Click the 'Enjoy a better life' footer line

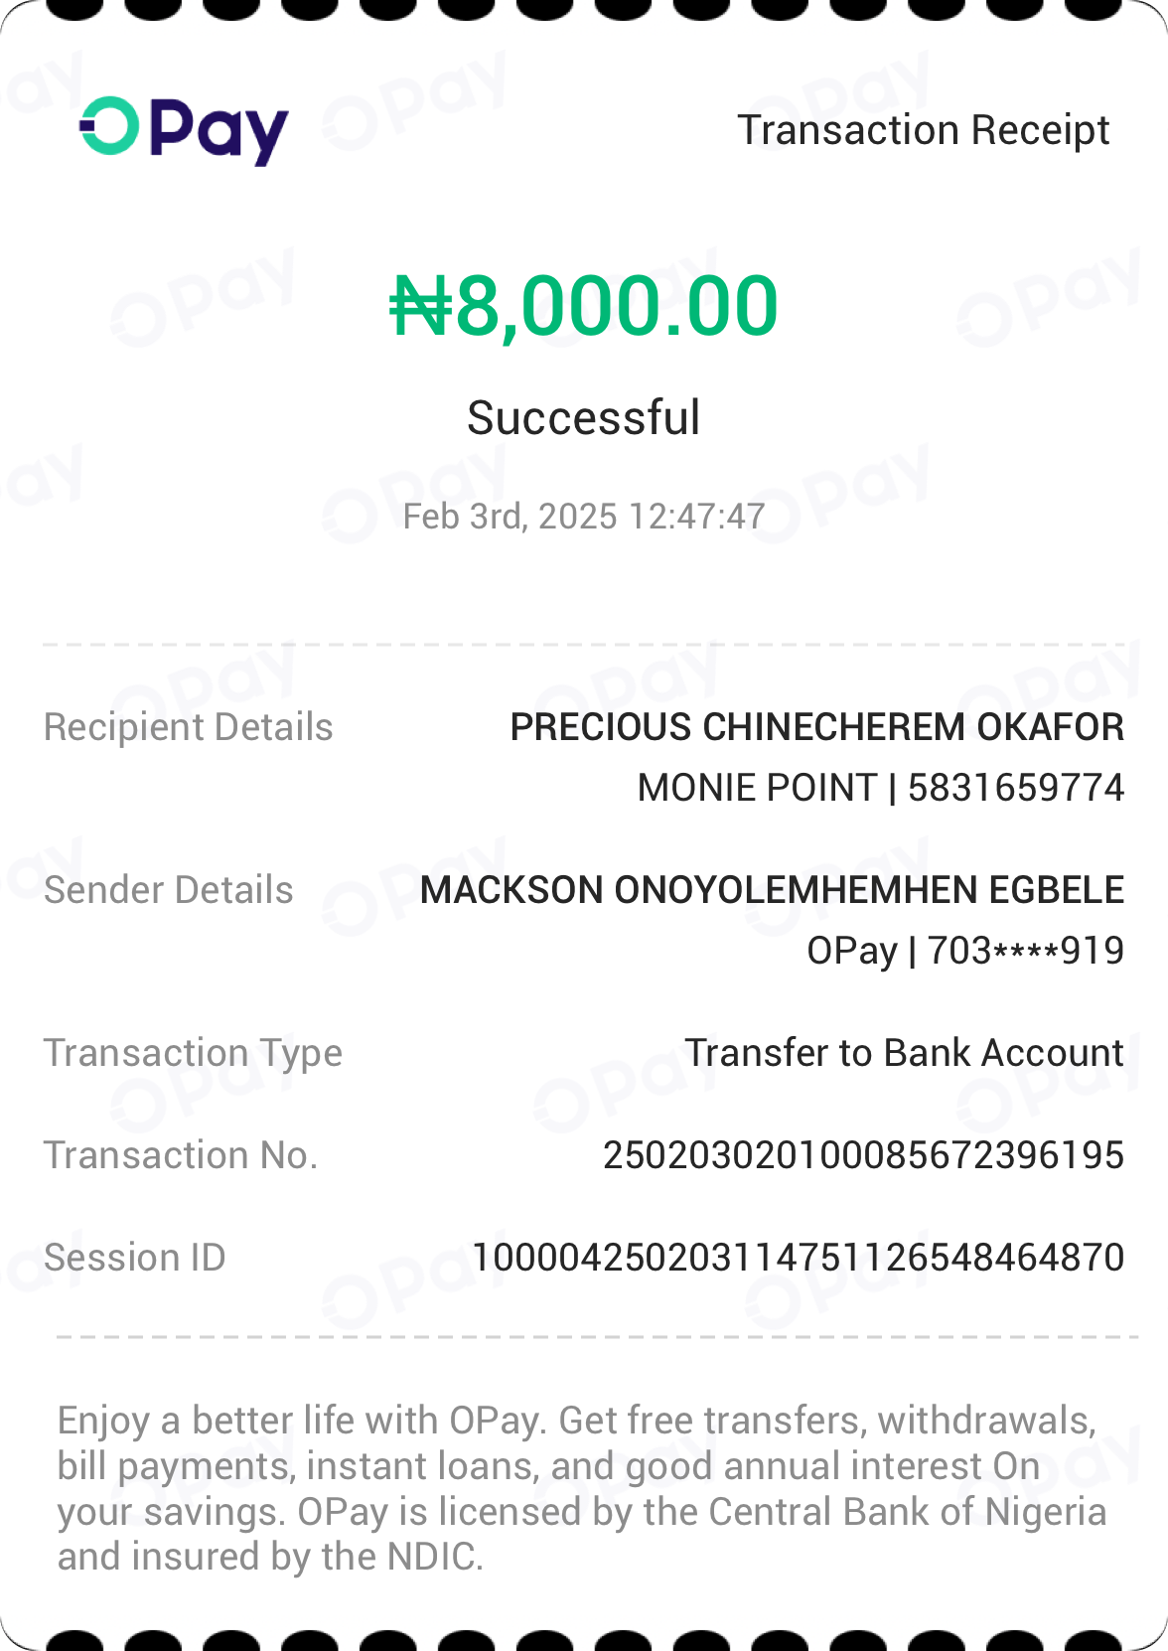576,1421
